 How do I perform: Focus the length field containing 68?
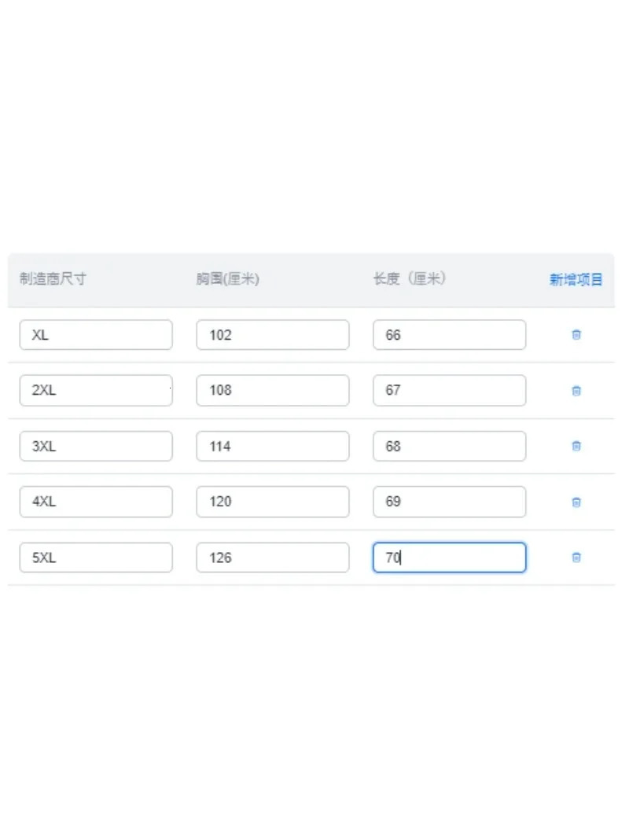click(x=449, y=446)
